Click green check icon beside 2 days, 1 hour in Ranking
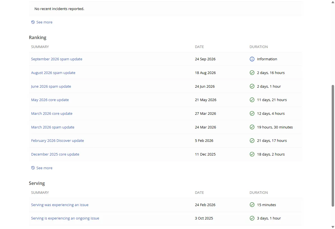The image size is (335, 229). (252, 86)
